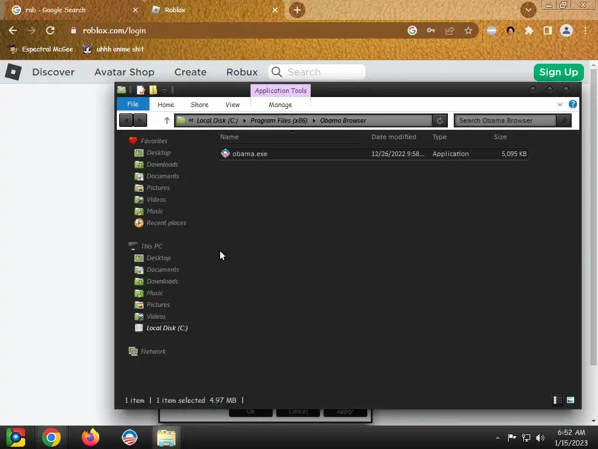This screenshot has width=598, height=449.
Task: Open Create link on Roblox navbar
Action: 190,72
